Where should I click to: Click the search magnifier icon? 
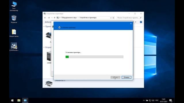(141, 18)
